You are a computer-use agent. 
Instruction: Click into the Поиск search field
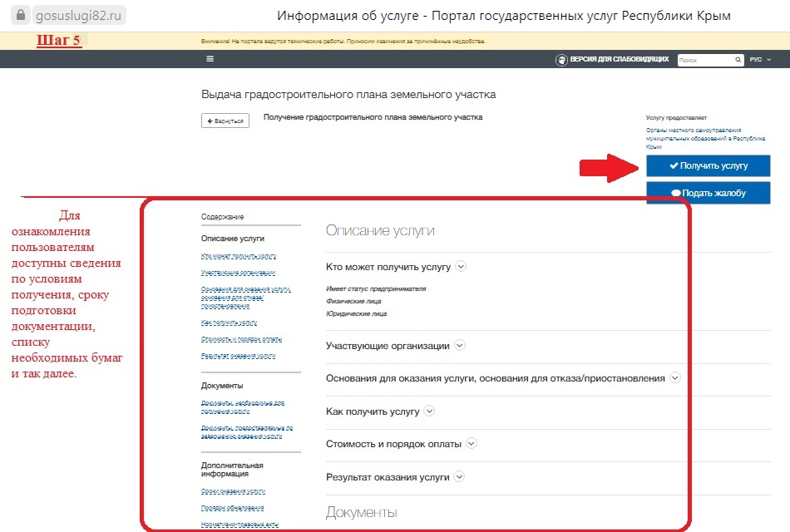coord(704,60)
